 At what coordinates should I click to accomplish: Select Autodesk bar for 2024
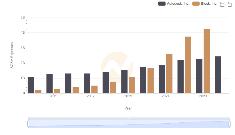click(x=218, y=75)
